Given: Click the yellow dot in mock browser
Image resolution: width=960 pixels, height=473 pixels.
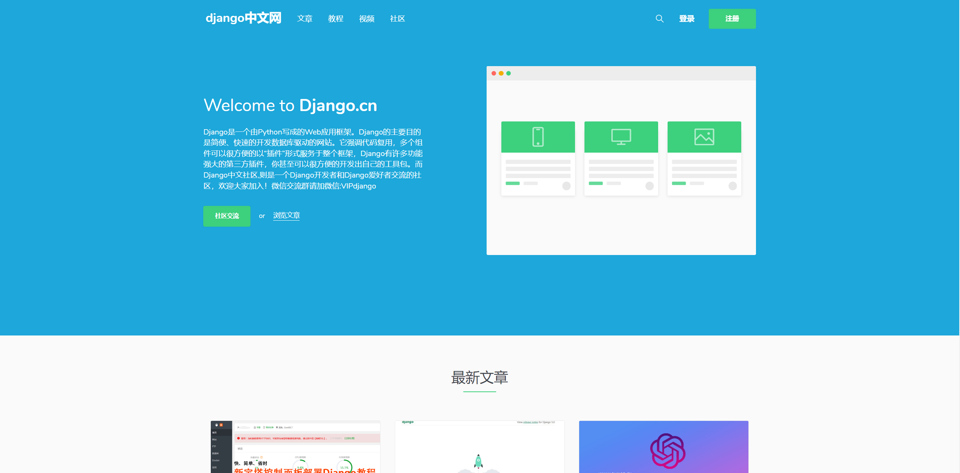Looking at the screenshot, I should tap(501, 73).
